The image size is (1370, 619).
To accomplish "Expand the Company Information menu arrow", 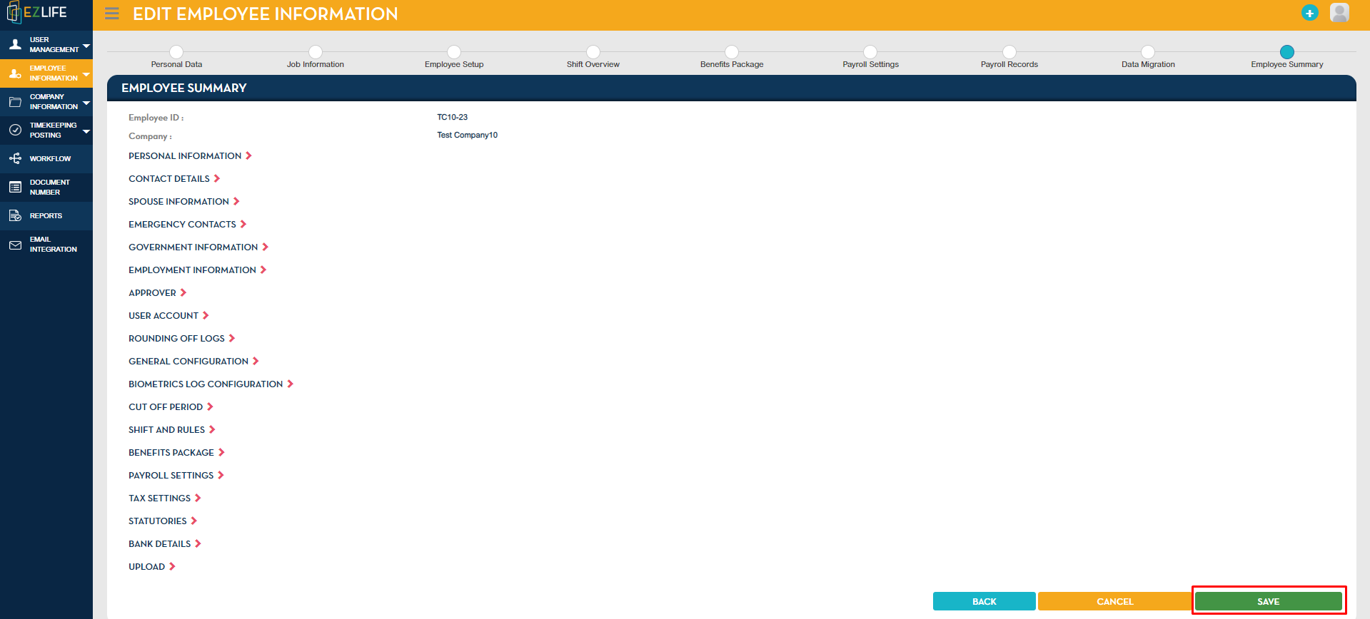I will tap(86, 103).
